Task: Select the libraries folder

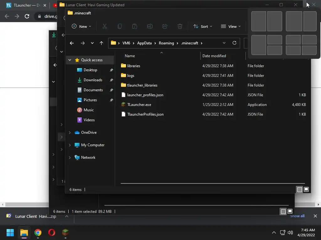Action: (x=134, y=66)
